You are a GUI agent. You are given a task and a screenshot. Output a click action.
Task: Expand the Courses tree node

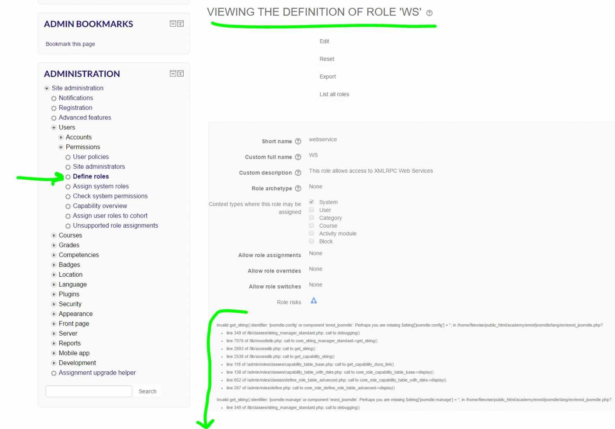pos(54,235)
